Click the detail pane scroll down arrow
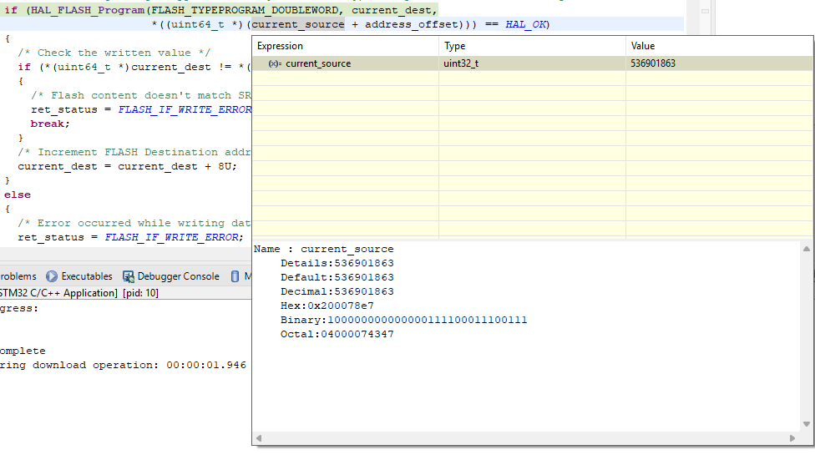Image resolution: width=815 pixels, height=455 pixels. click(807, 424)
